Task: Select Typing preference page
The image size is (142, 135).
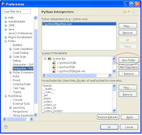Action: [17, 92]
